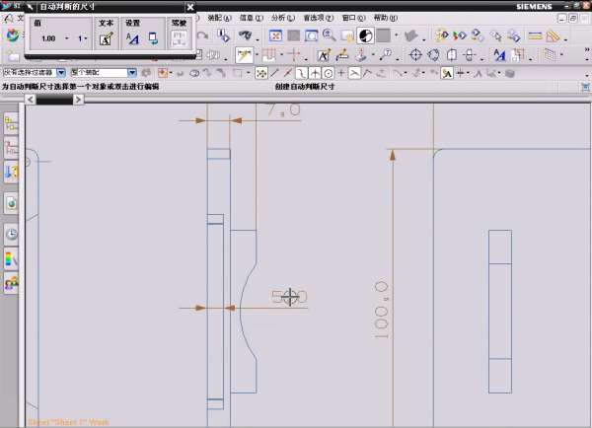Click the yellow ruler measure icon

pos(535,36)
